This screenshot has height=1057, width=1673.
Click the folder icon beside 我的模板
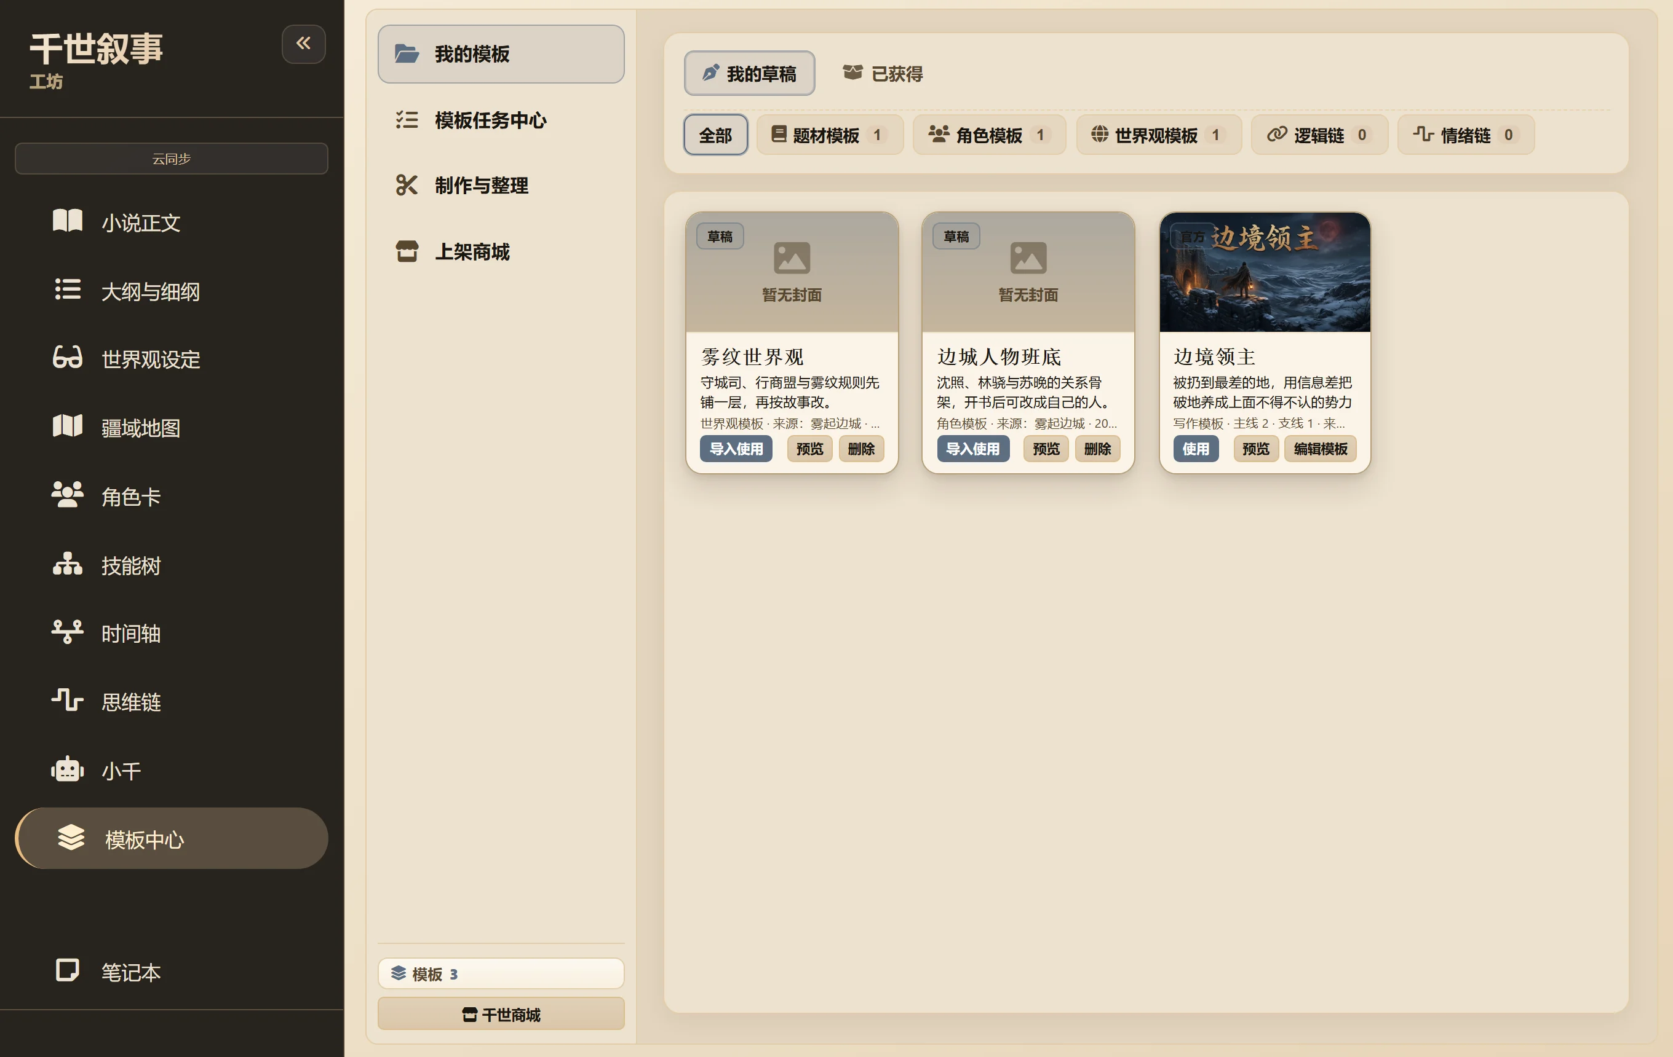(x=407, y=53)
